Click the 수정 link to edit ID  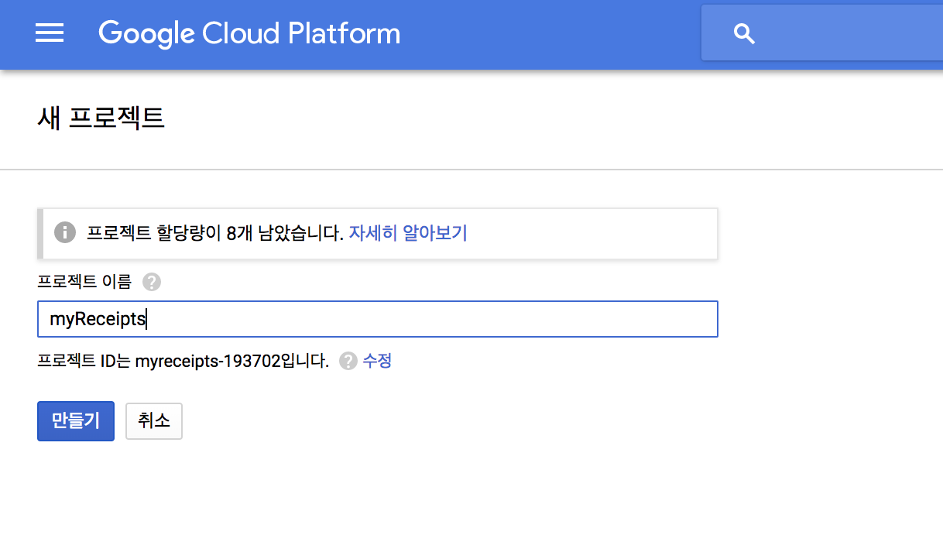point(377,361)
